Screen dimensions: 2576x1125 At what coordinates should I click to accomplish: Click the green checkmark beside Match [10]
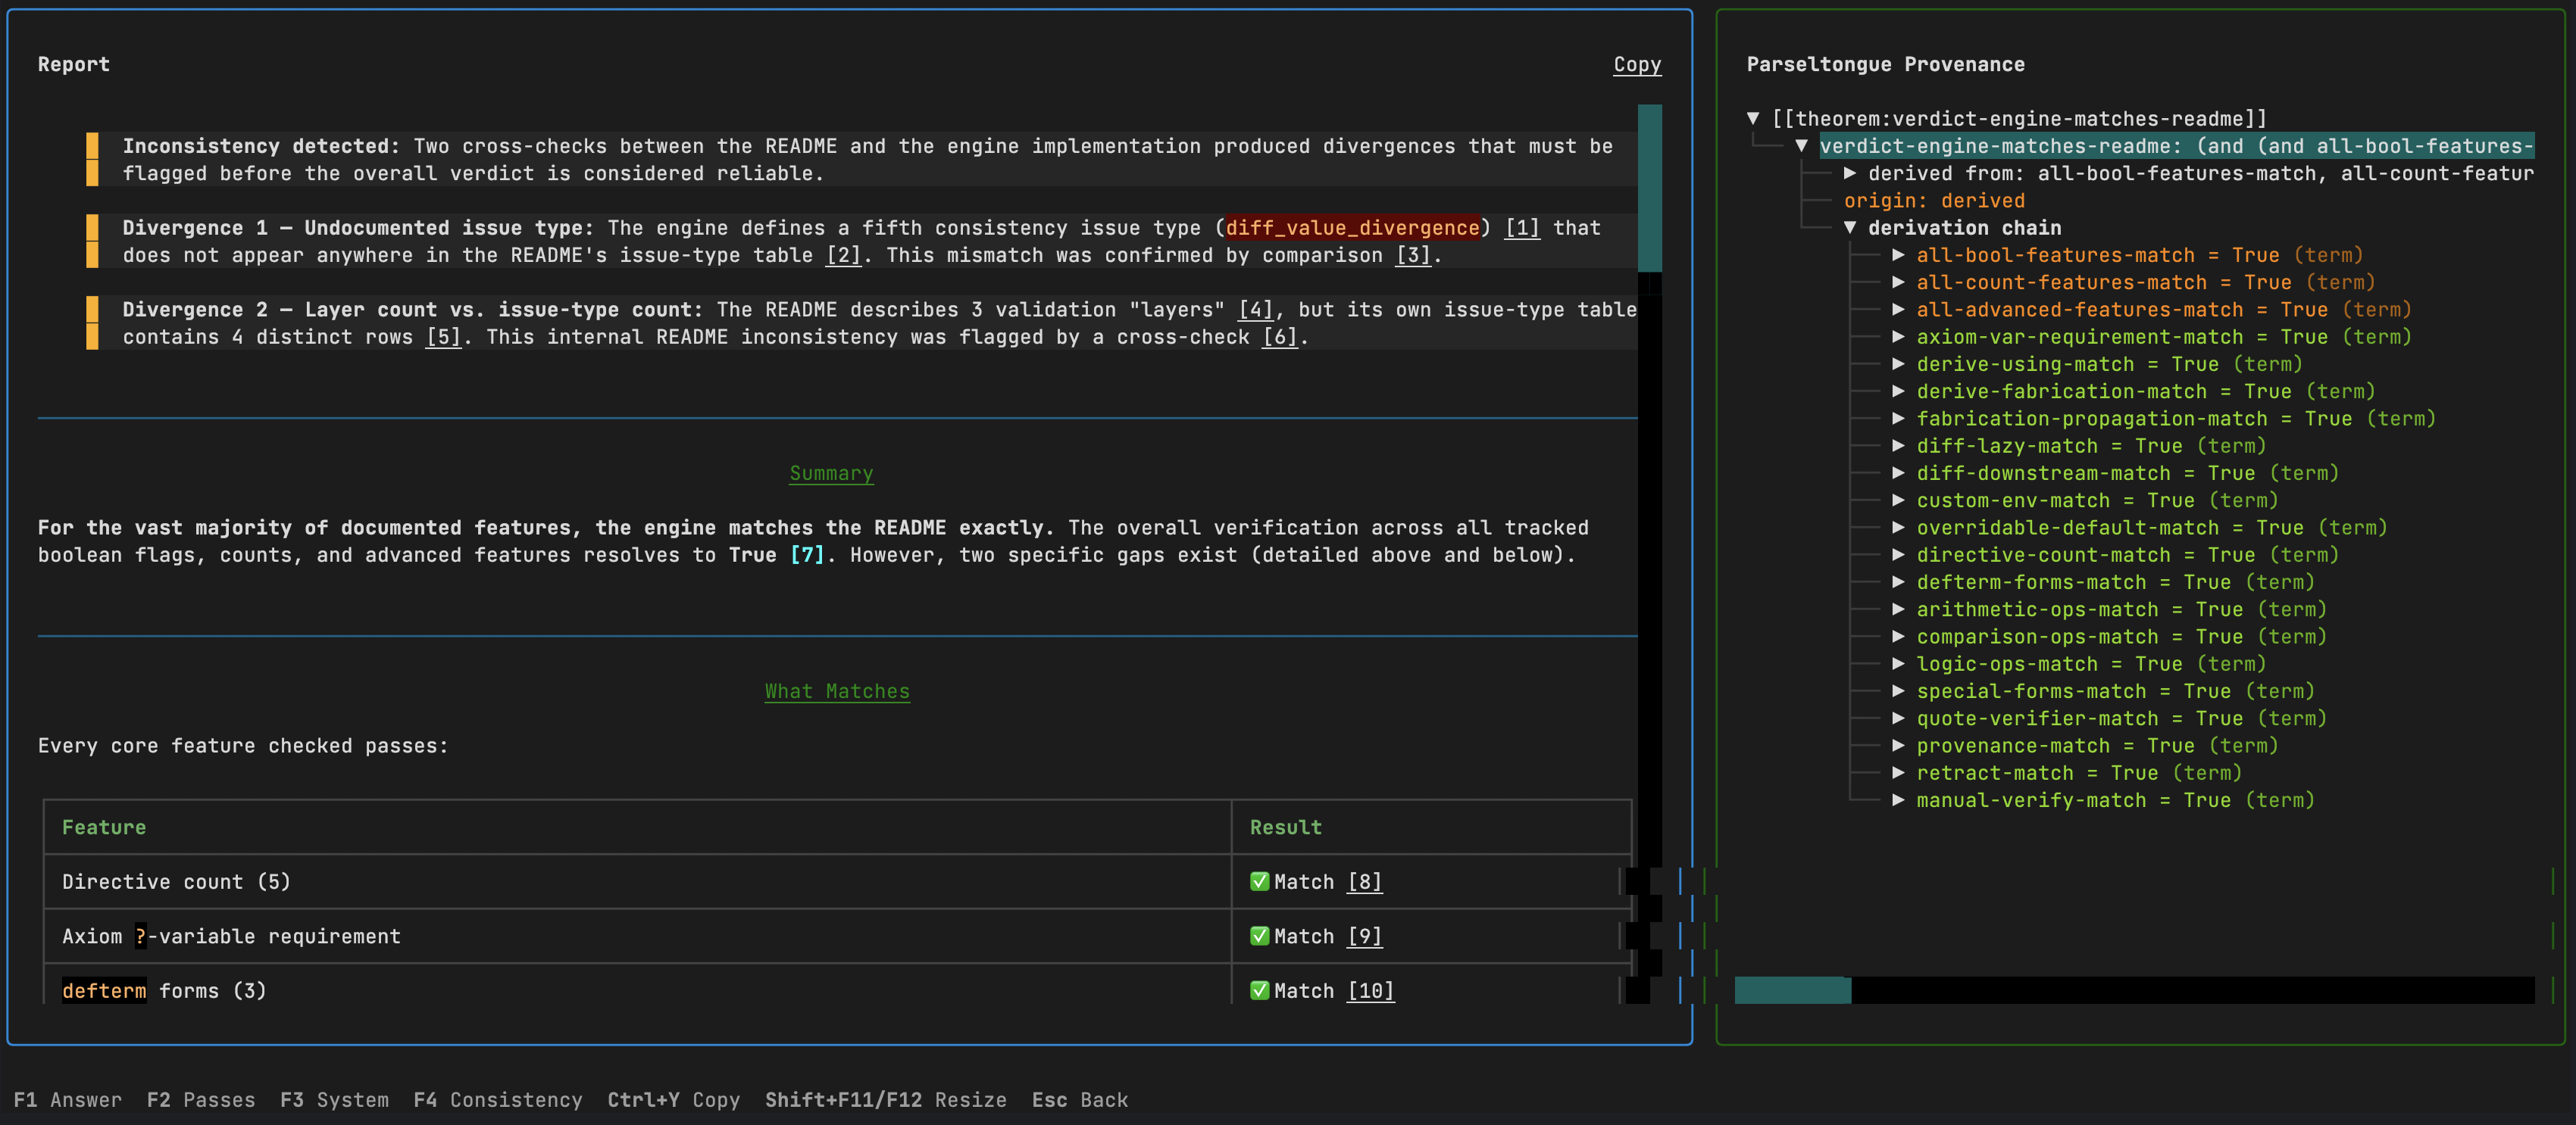1259,990
